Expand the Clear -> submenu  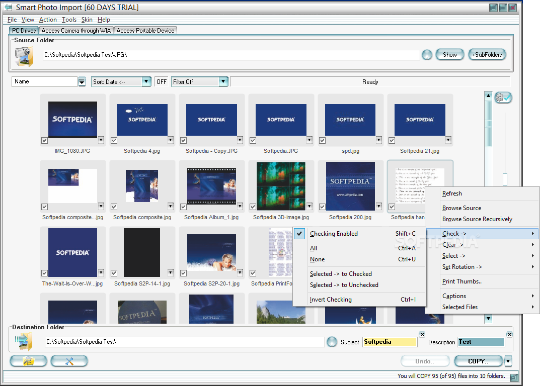(x=483, y=245)
